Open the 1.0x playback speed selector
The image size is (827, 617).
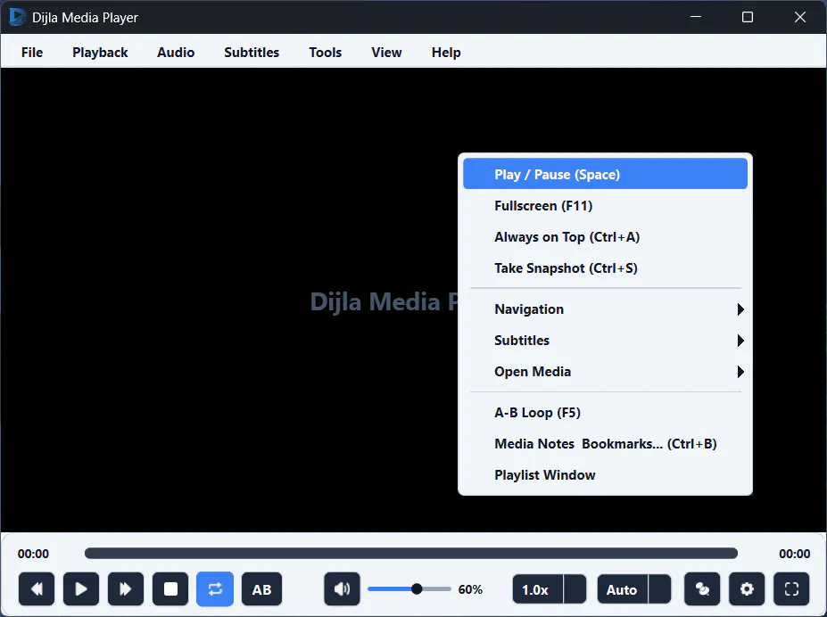(549, 589)
